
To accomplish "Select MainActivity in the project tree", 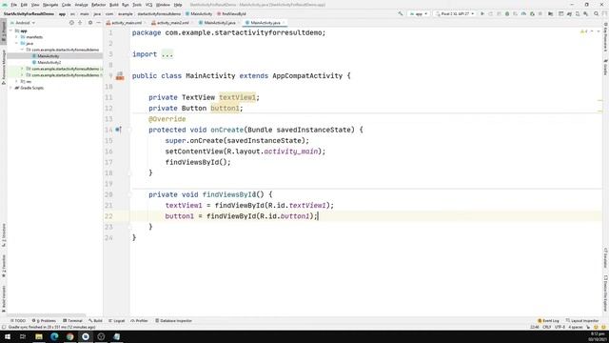I will [49, 56].
